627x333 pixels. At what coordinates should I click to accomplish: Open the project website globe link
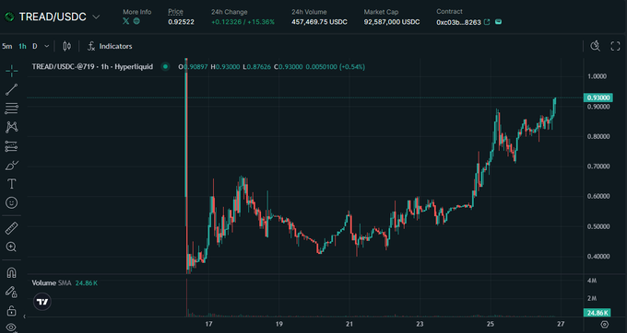[136, 21]
